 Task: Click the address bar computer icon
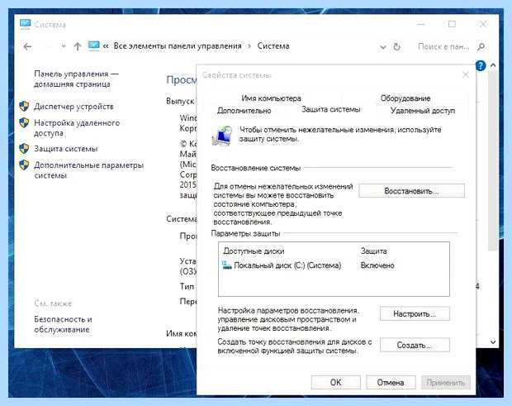[x=93, y=45]
